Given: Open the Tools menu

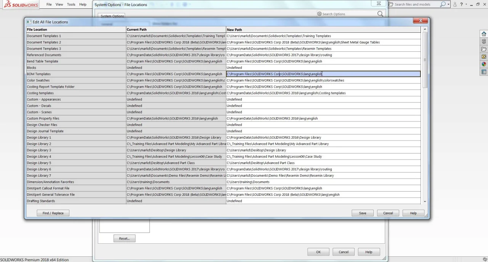Looking at the screenshot, I should [x=71, y=5].
